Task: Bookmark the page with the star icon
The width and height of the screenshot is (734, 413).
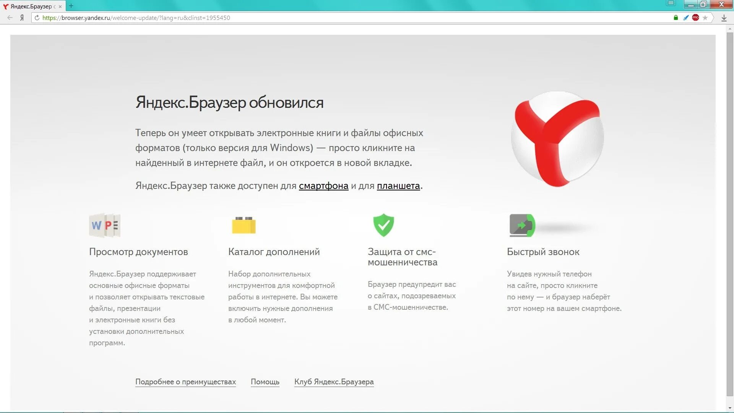Action: [705, 18]
